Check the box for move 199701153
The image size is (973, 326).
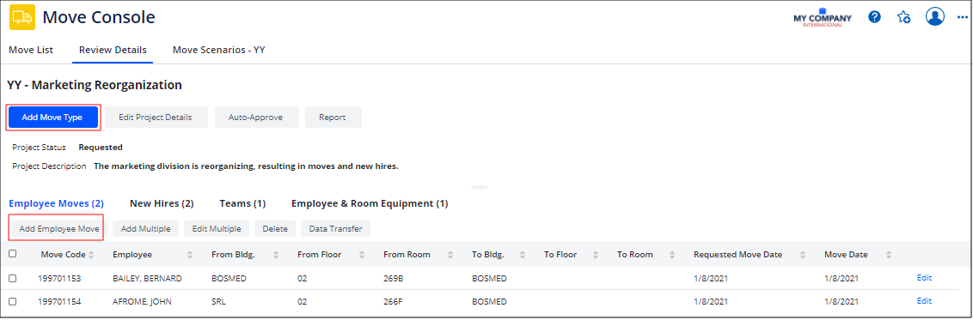pos(12,278)
